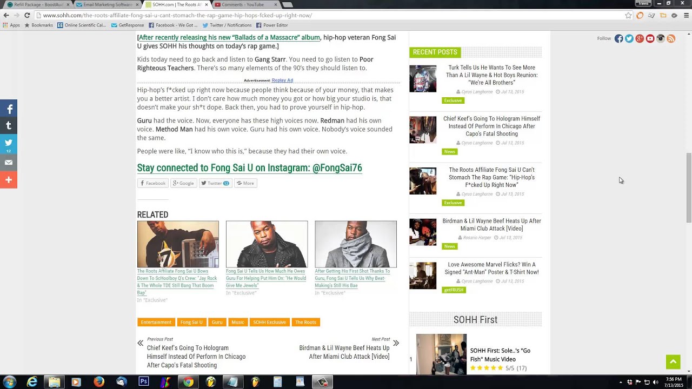Viewport: 692px width, 389px height.
Task: Expand the More share options button
Action: [245, 183]
